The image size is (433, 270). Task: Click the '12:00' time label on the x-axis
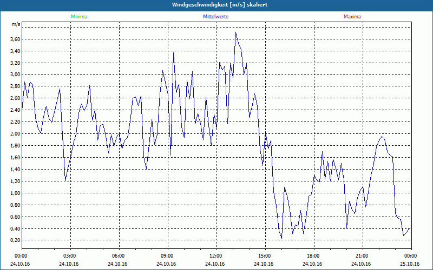216,256
